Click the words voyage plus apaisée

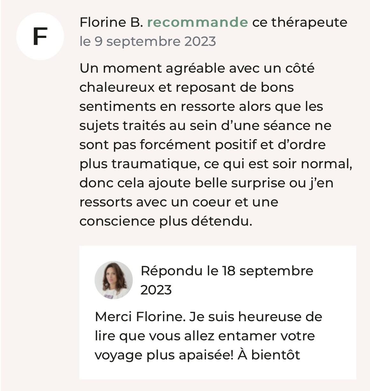(164, 355)
